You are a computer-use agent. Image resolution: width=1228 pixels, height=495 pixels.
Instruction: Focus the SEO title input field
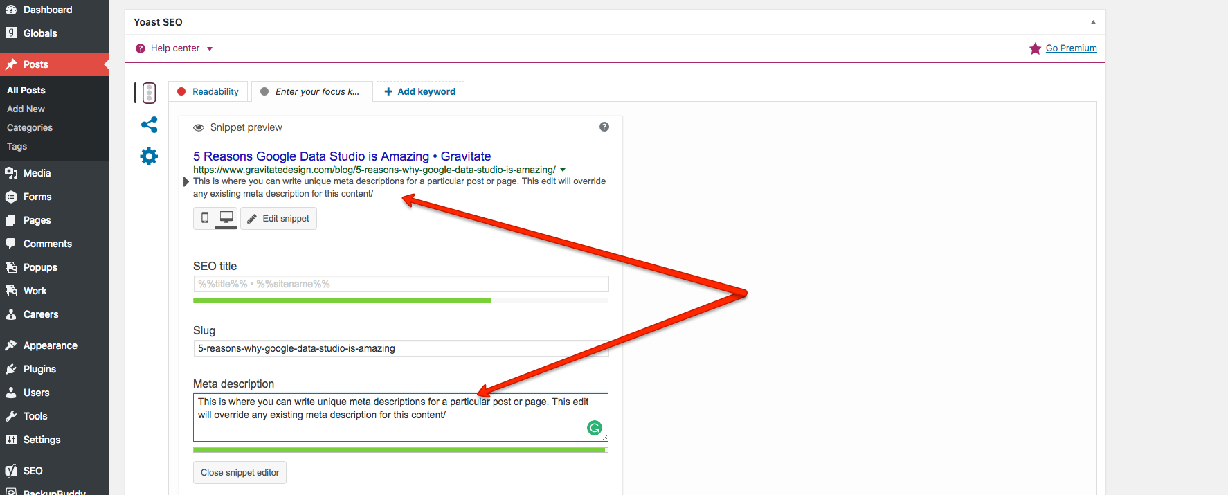pos(401,284)
